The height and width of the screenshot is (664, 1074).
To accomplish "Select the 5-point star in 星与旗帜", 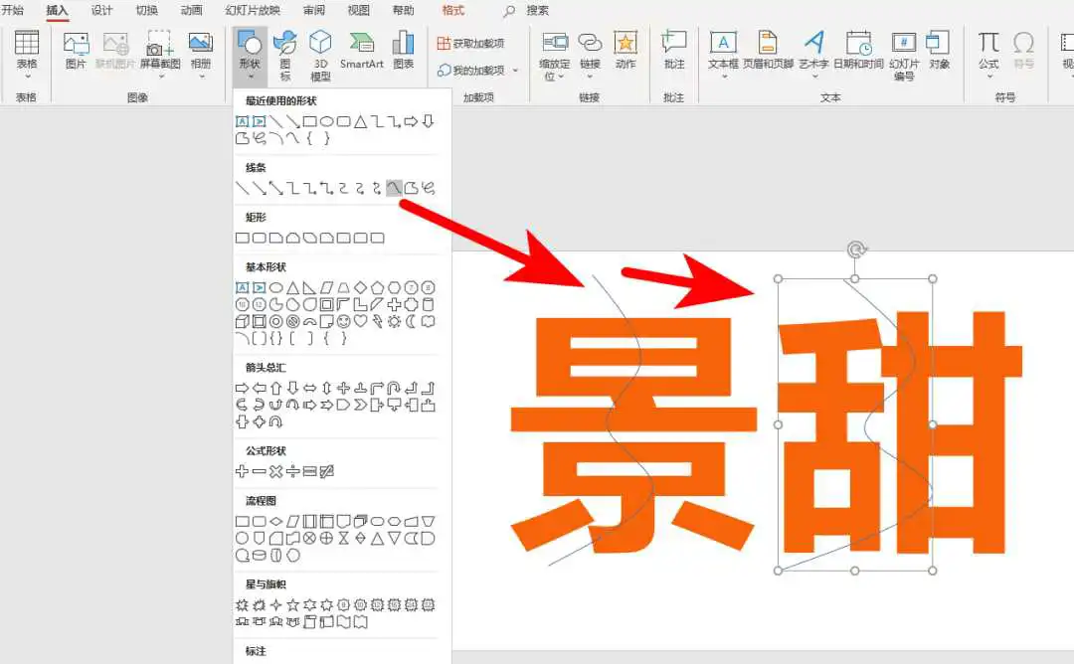I will [x=292, y=605].
